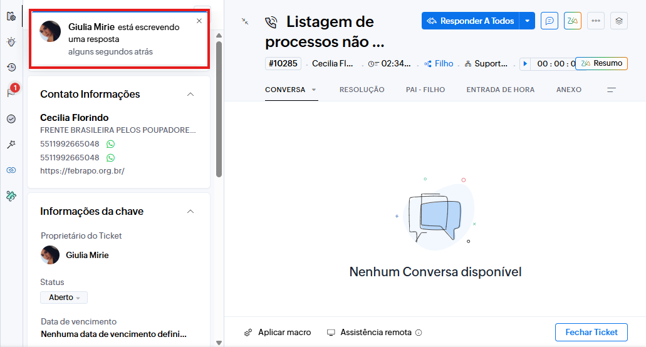Click the chain link icon in sidebar

coord(11,170)
